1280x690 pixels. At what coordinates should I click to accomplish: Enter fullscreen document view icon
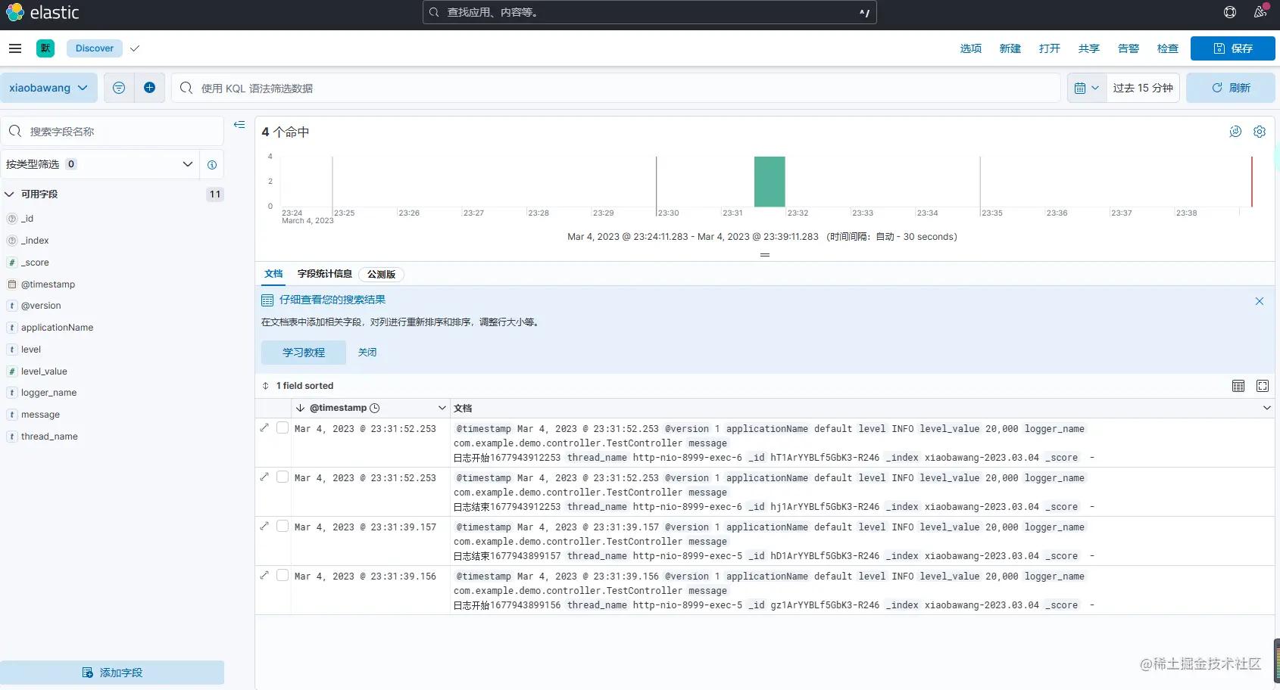point(1262,386)
